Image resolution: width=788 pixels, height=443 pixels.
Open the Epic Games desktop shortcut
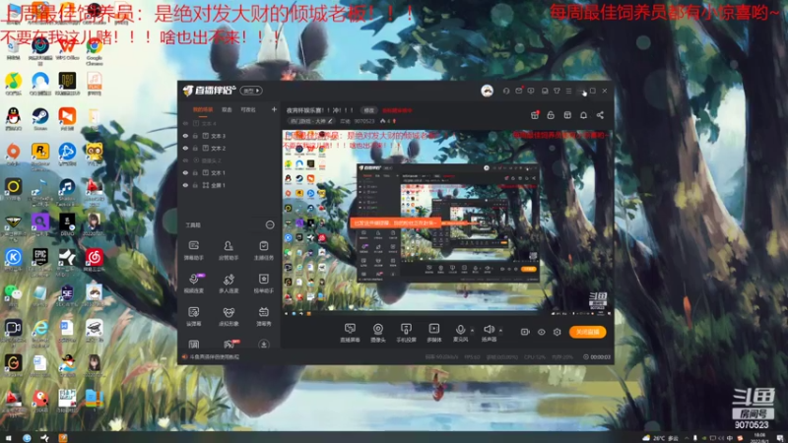click(x=40, y=260)
